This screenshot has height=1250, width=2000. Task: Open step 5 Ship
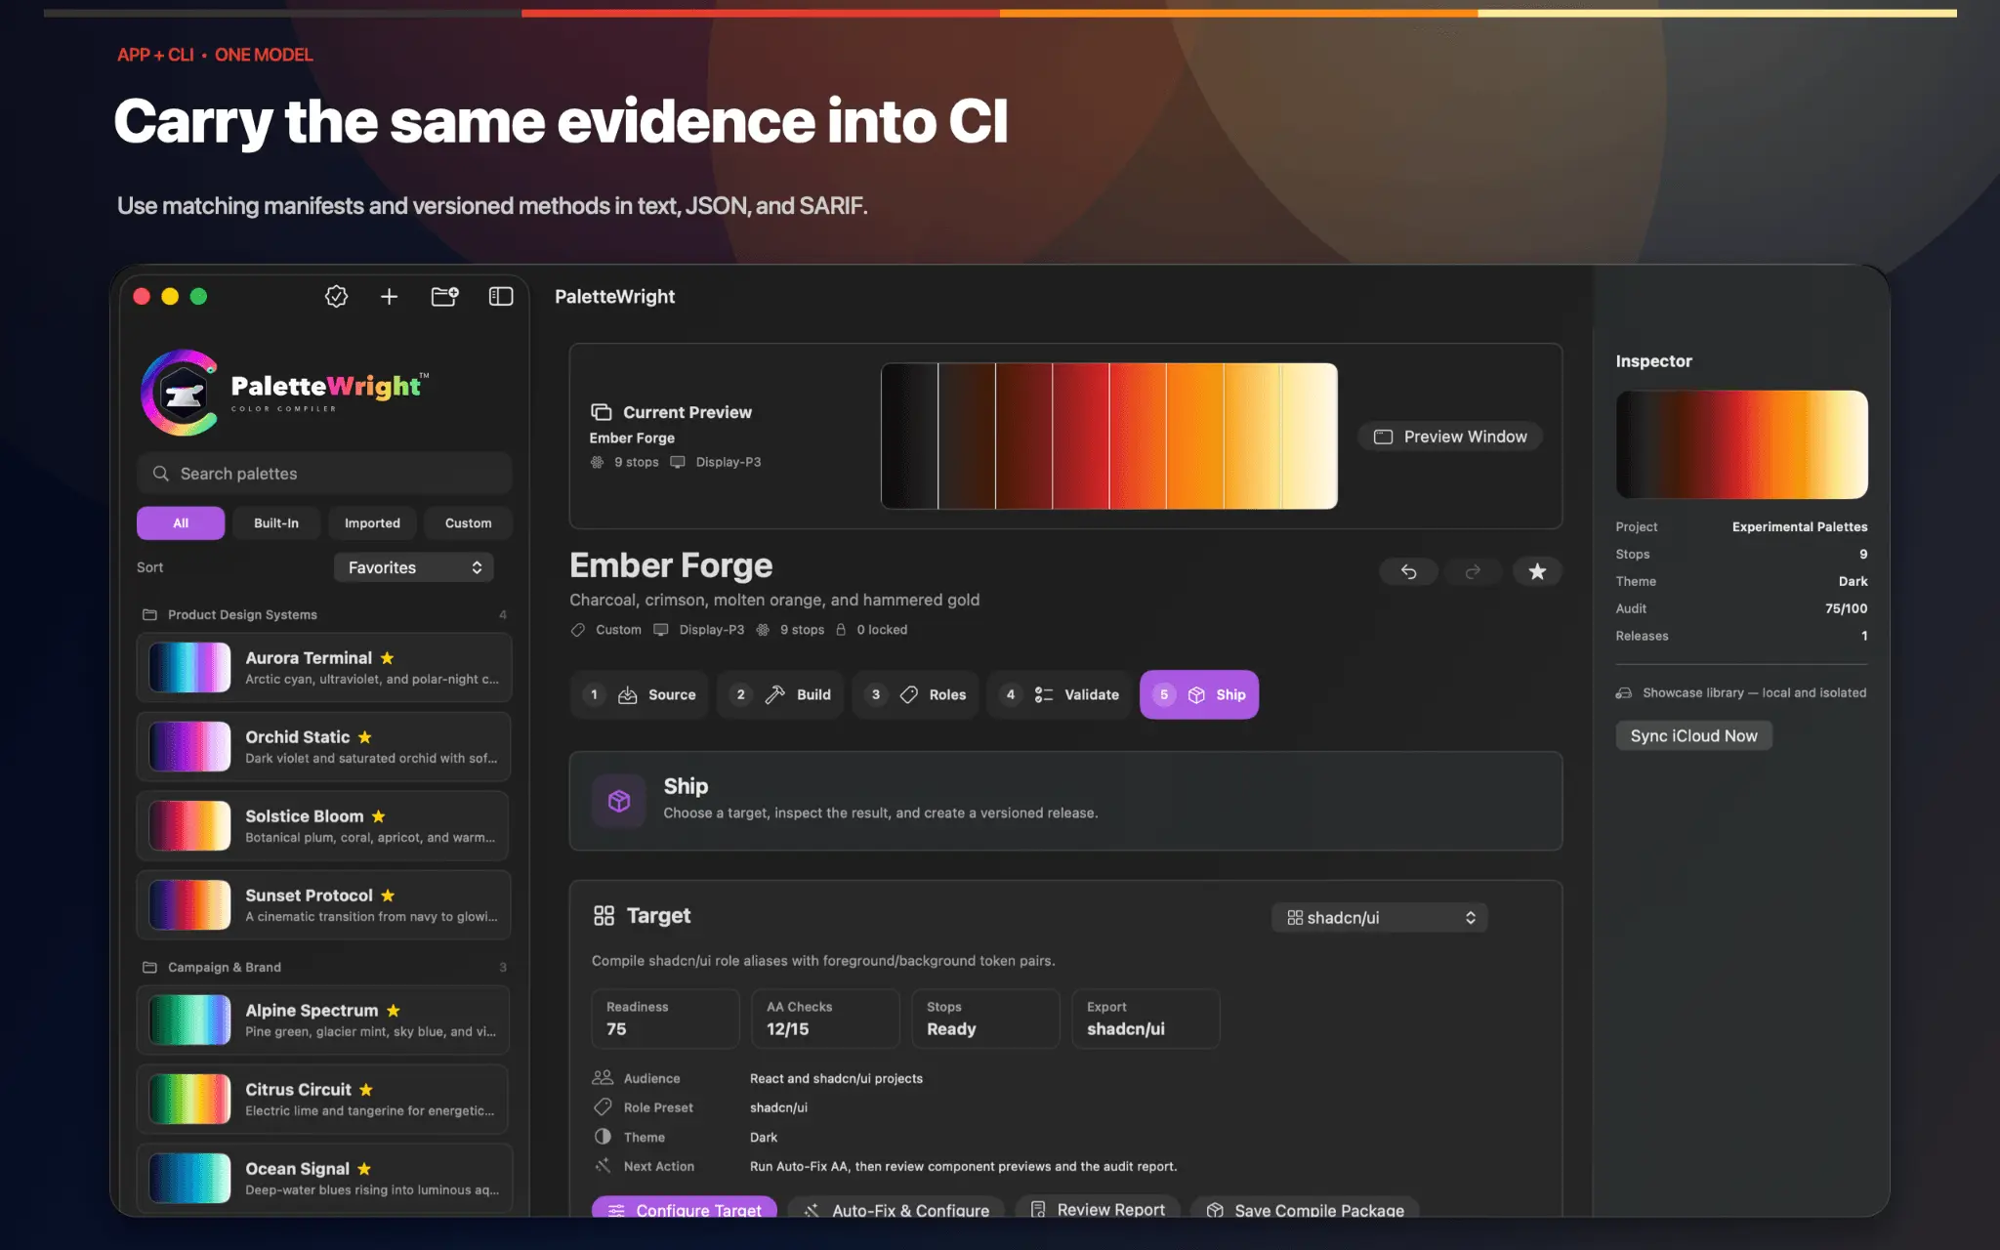(1199, 694)
